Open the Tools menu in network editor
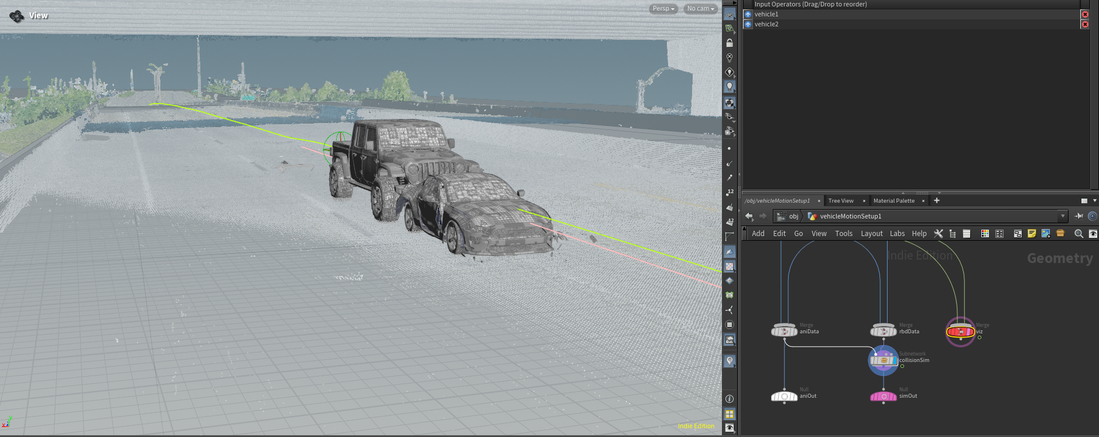1099x437 pixels. point(844,233)
